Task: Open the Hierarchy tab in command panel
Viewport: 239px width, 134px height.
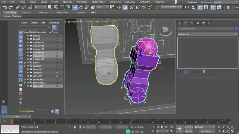Action: point(192,23)
